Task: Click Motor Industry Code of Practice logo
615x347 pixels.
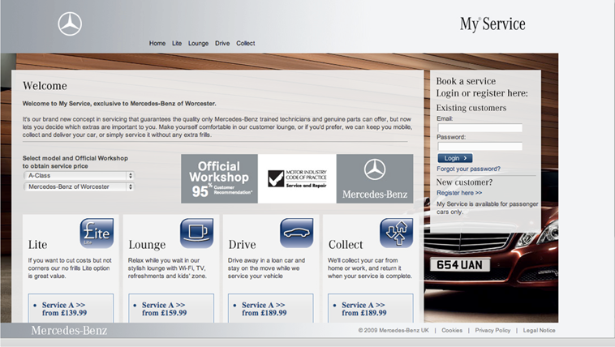Action: coord(297,178)
